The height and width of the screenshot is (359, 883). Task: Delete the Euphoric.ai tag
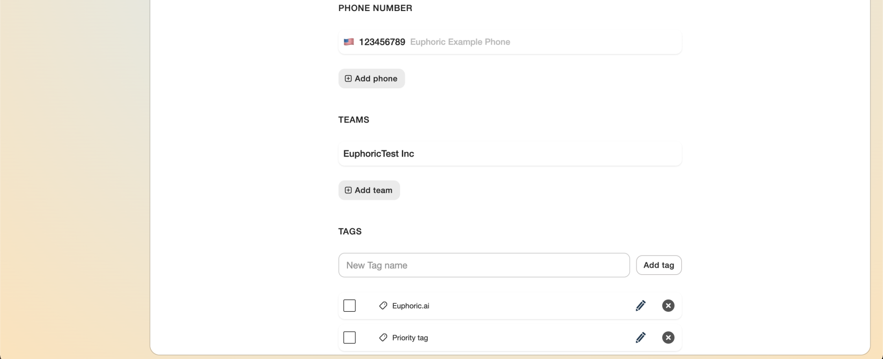point(668,306)
